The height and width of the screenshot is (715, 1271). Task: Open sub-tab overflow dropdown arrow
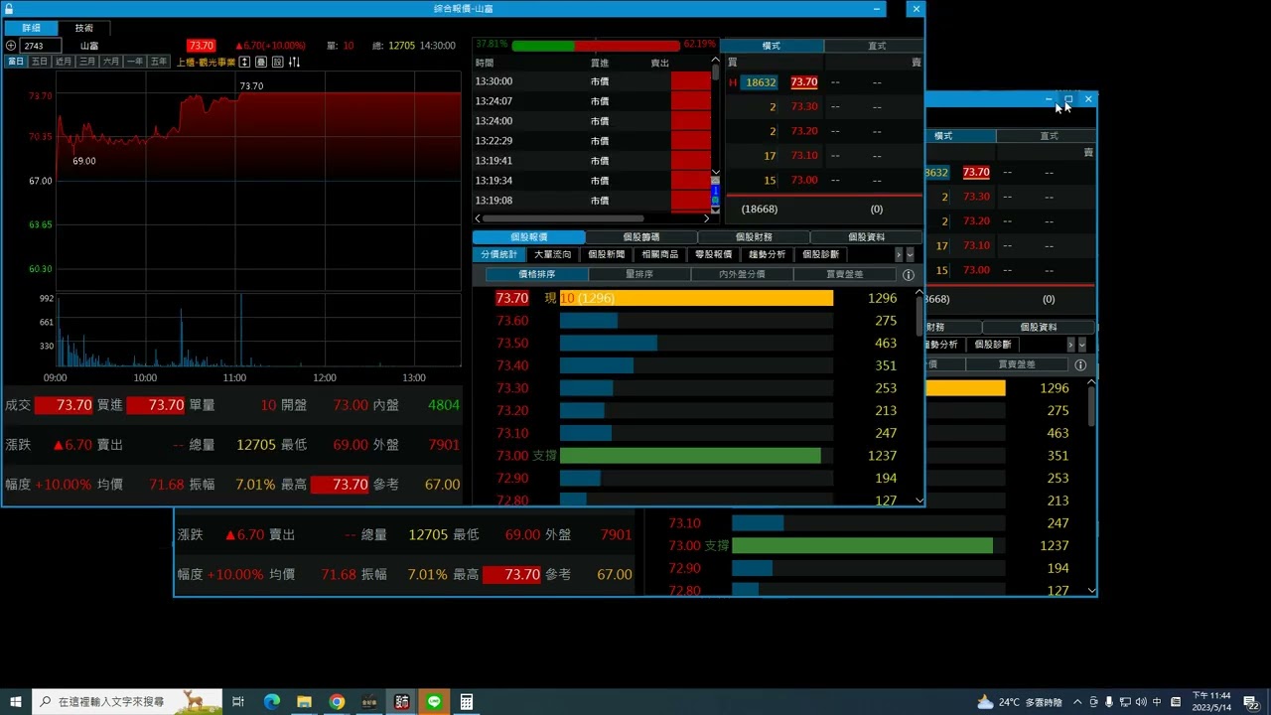(x=910, y=255)
